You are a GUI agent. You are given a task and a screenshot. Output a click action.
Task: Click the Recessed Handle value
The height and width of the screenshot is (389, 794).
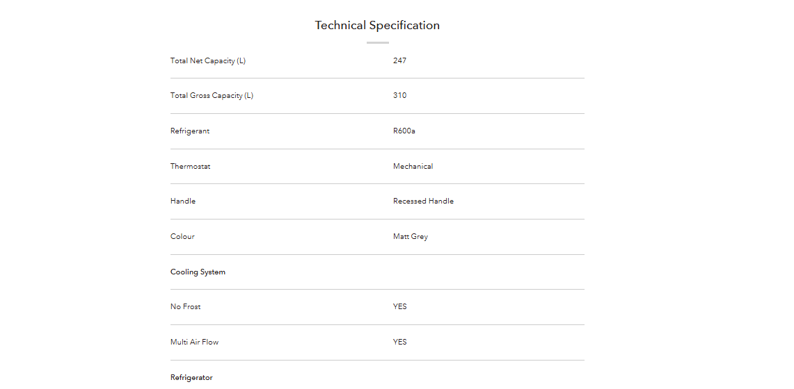(423, 201)
